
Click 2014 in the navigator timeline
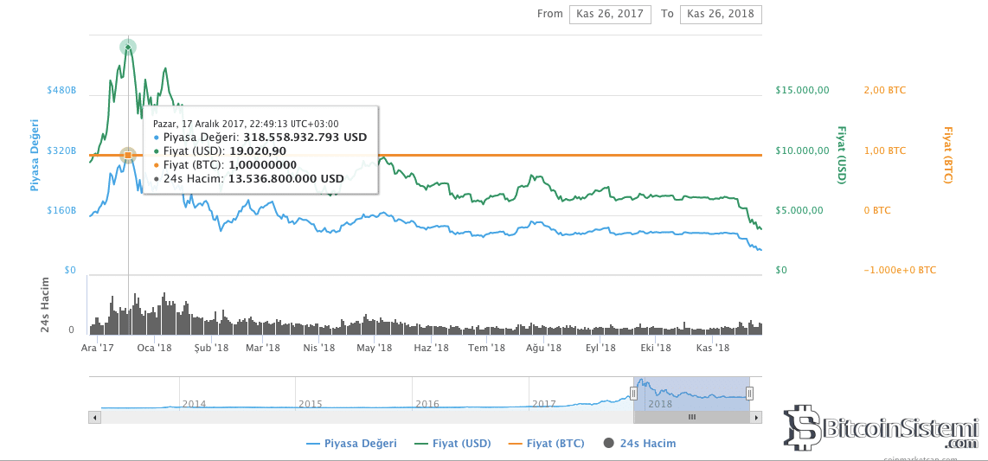coord(194,404)
